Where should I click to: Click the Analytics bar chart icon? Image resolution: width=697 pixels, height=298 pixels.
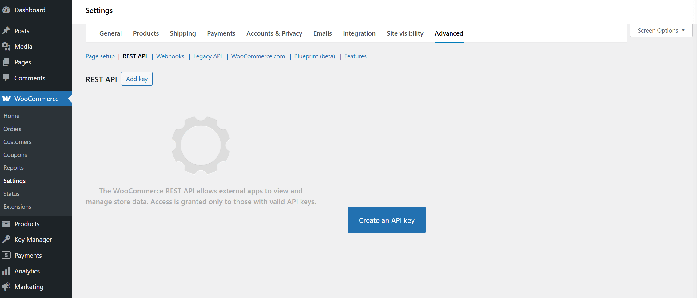pos(6,271)
